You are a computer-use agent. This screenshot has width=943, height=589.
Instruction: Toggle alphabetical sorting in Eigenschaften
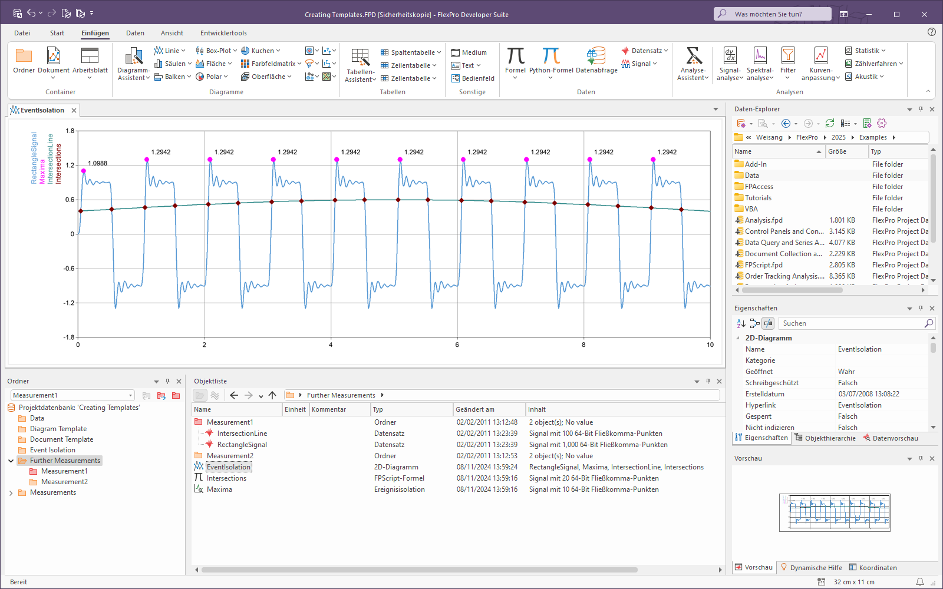pos(741,323)
